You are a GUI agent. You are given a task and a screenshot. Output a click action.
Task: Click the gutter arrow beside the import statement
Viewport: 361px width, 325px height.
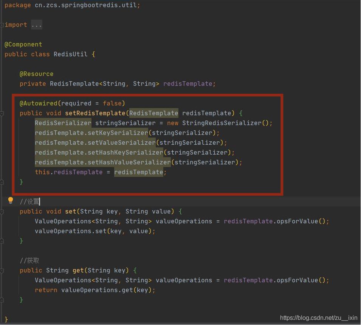point(2,25)
